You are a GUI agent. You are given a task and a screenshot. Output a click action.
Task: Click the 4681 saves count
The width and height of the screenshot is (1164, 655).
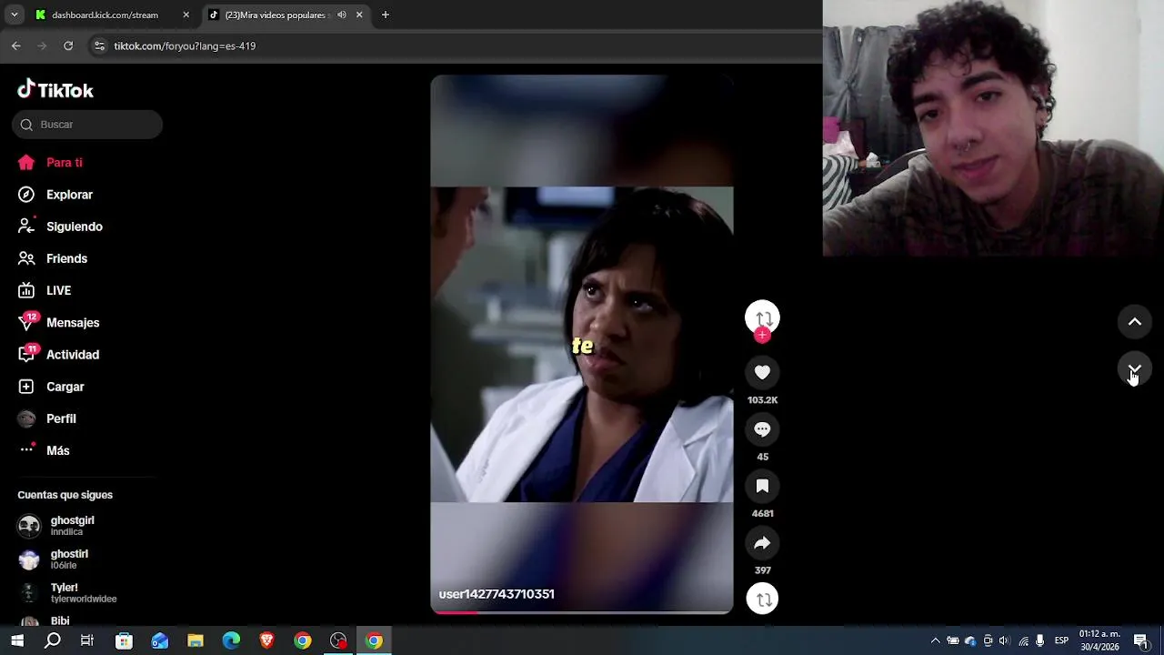click(x=762, y=514)
